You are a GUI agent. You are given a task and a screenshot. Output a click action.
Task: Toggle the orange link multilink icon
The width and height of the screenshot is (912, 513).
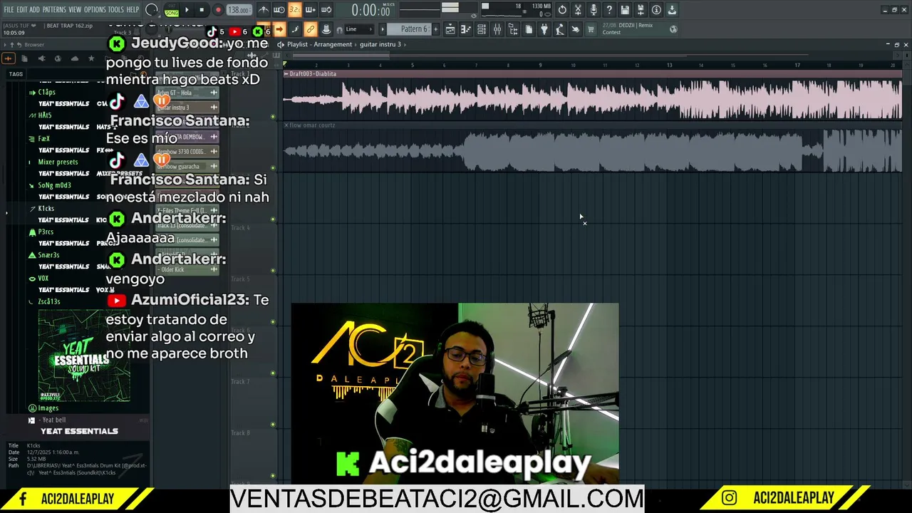tap(310, 29)
